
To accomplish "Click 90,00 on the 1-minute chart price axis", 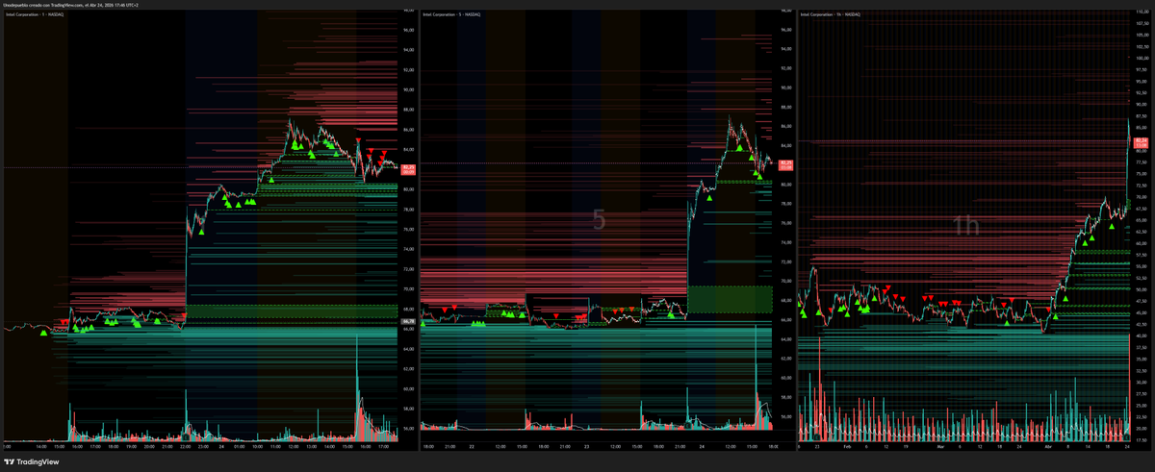I will click(x=407, y=89).
